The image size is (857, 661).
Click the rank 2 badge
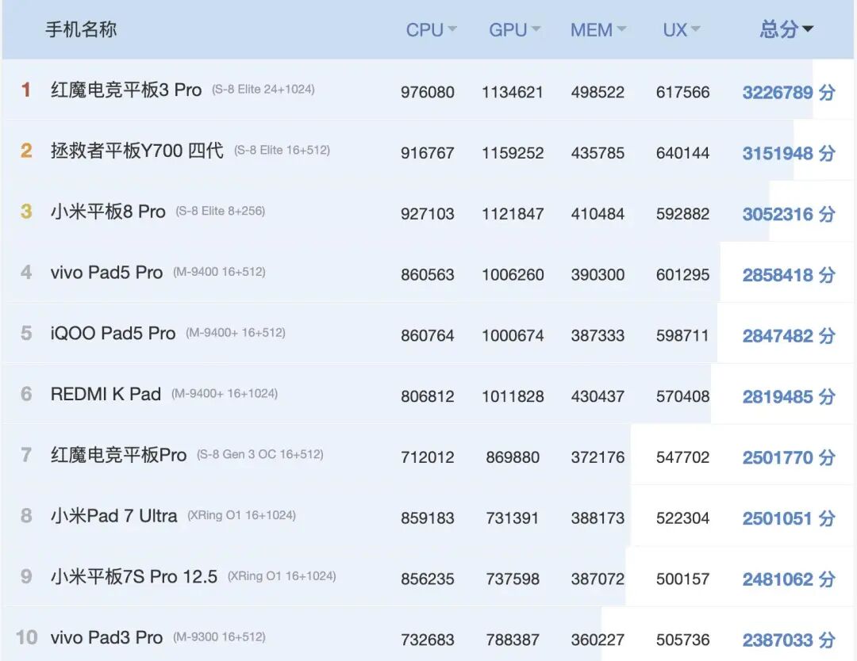[x=26, y=150]
